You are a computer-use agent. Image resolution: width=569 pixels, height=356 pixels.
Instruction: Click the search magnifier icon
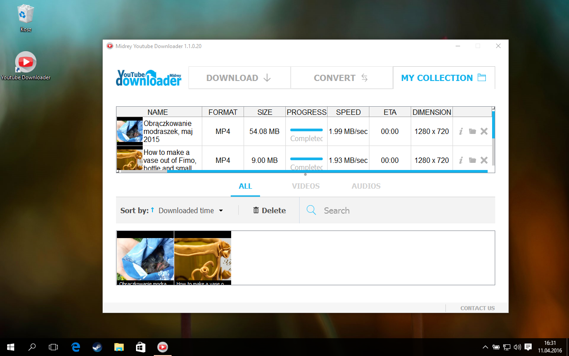[x=311, y=210]
